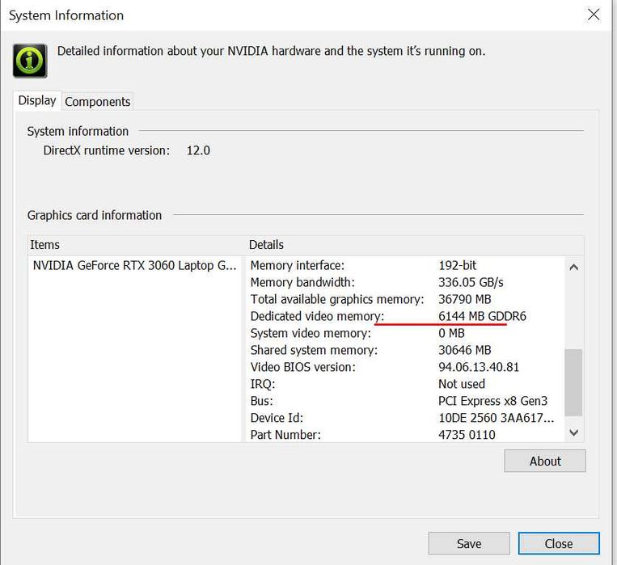The height and width of the screenshot is (565, 617).
Task: Click the Graphics card information heading
Action: coord(95,216)
